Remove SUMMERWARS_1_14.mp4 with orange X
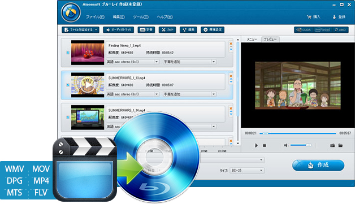 tap(231, 108)
